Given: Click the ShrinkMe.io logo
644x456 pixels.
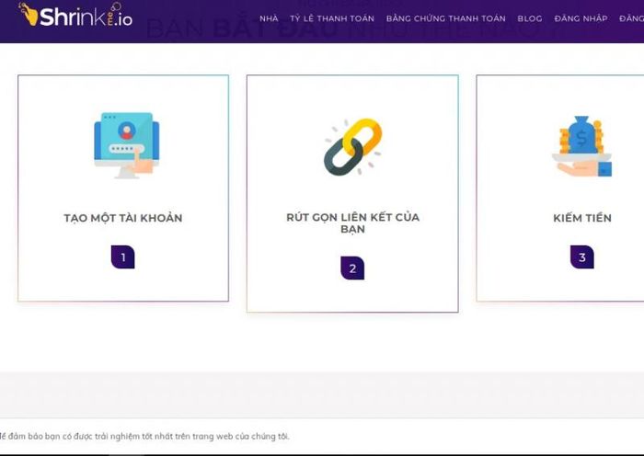Looking at the screenshot, I should coord(75,16).
